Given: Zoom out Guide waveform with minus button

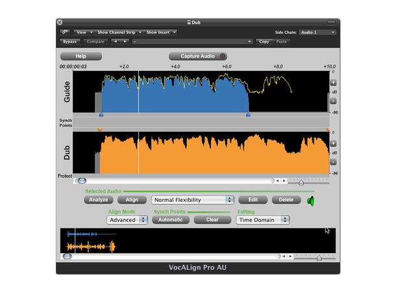Looking at the screenshot, I should pyautogui.click(x=334, y=101).
